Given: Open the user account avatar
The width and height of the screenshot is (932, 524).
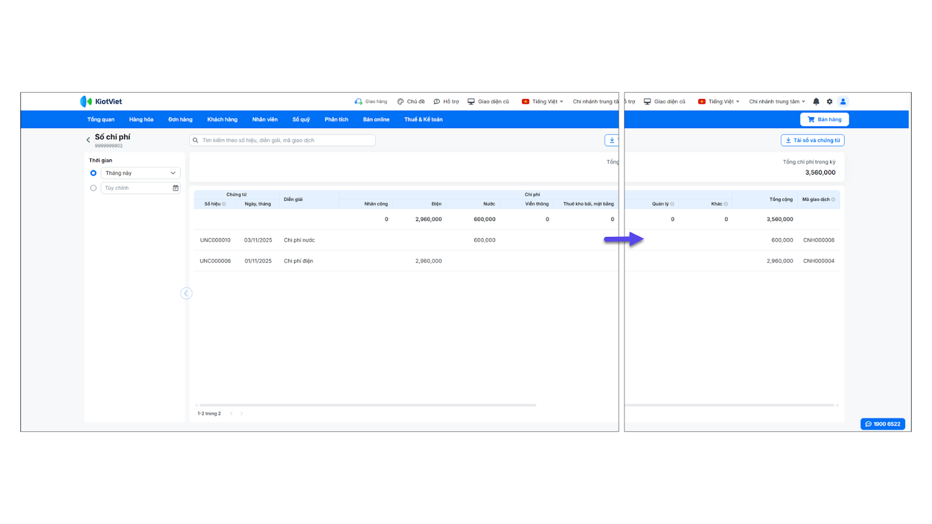Looking at the screenshot, I should click(843, 101).
